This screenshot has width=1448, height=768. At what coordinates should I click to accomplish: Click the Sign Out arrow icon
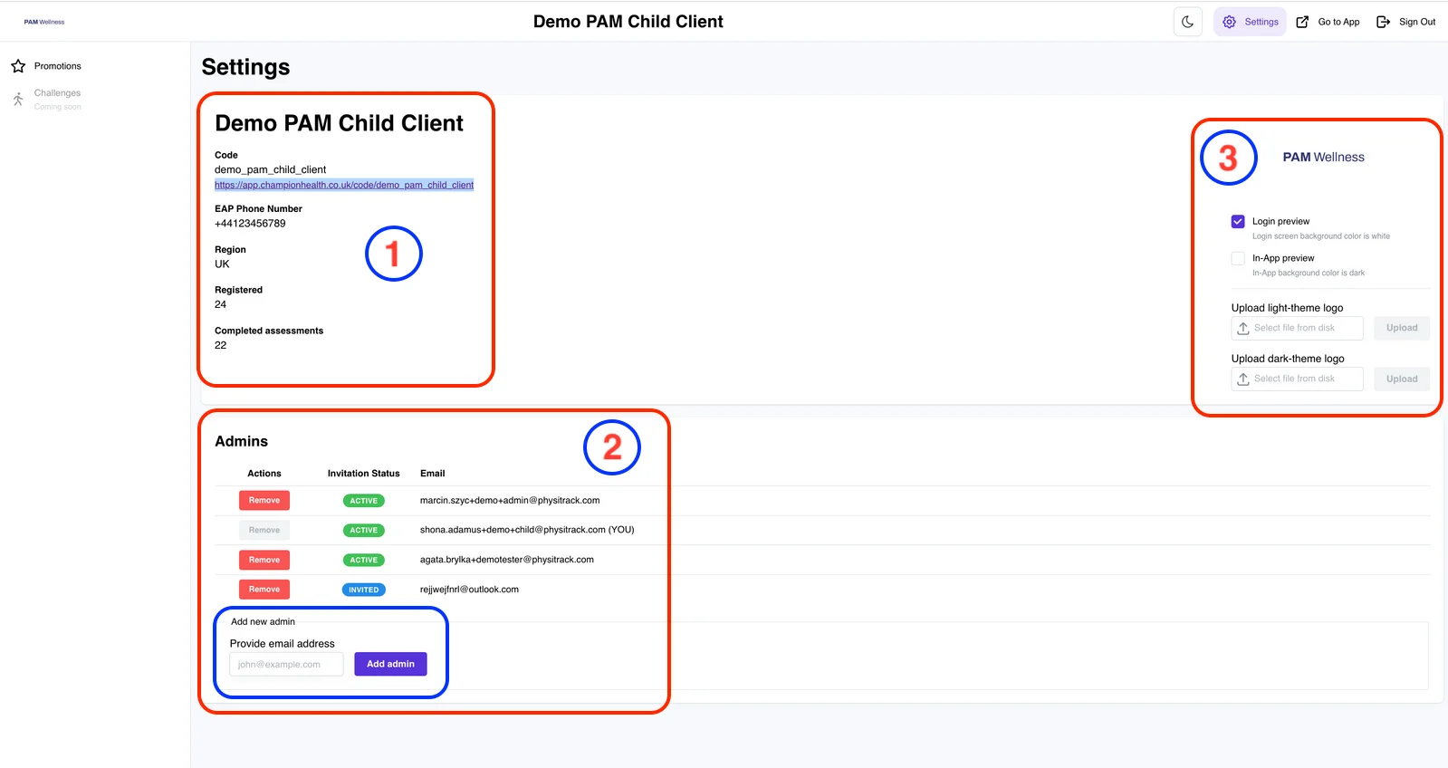[x=1383, y=22]
